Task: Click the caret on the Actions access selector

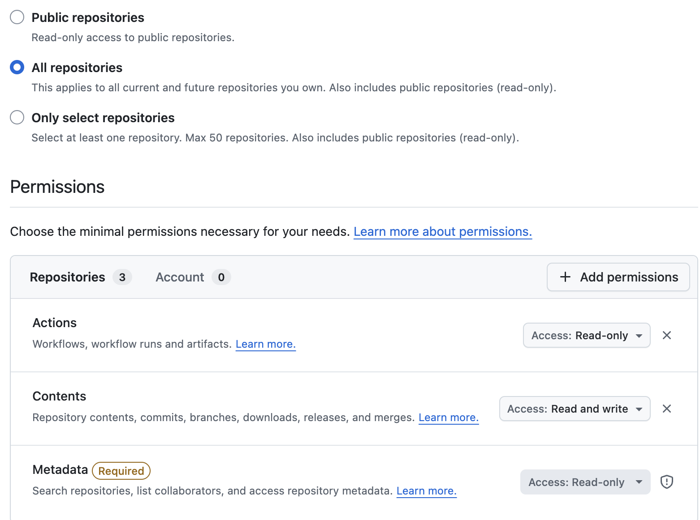Action: click(x=638, y=335)
